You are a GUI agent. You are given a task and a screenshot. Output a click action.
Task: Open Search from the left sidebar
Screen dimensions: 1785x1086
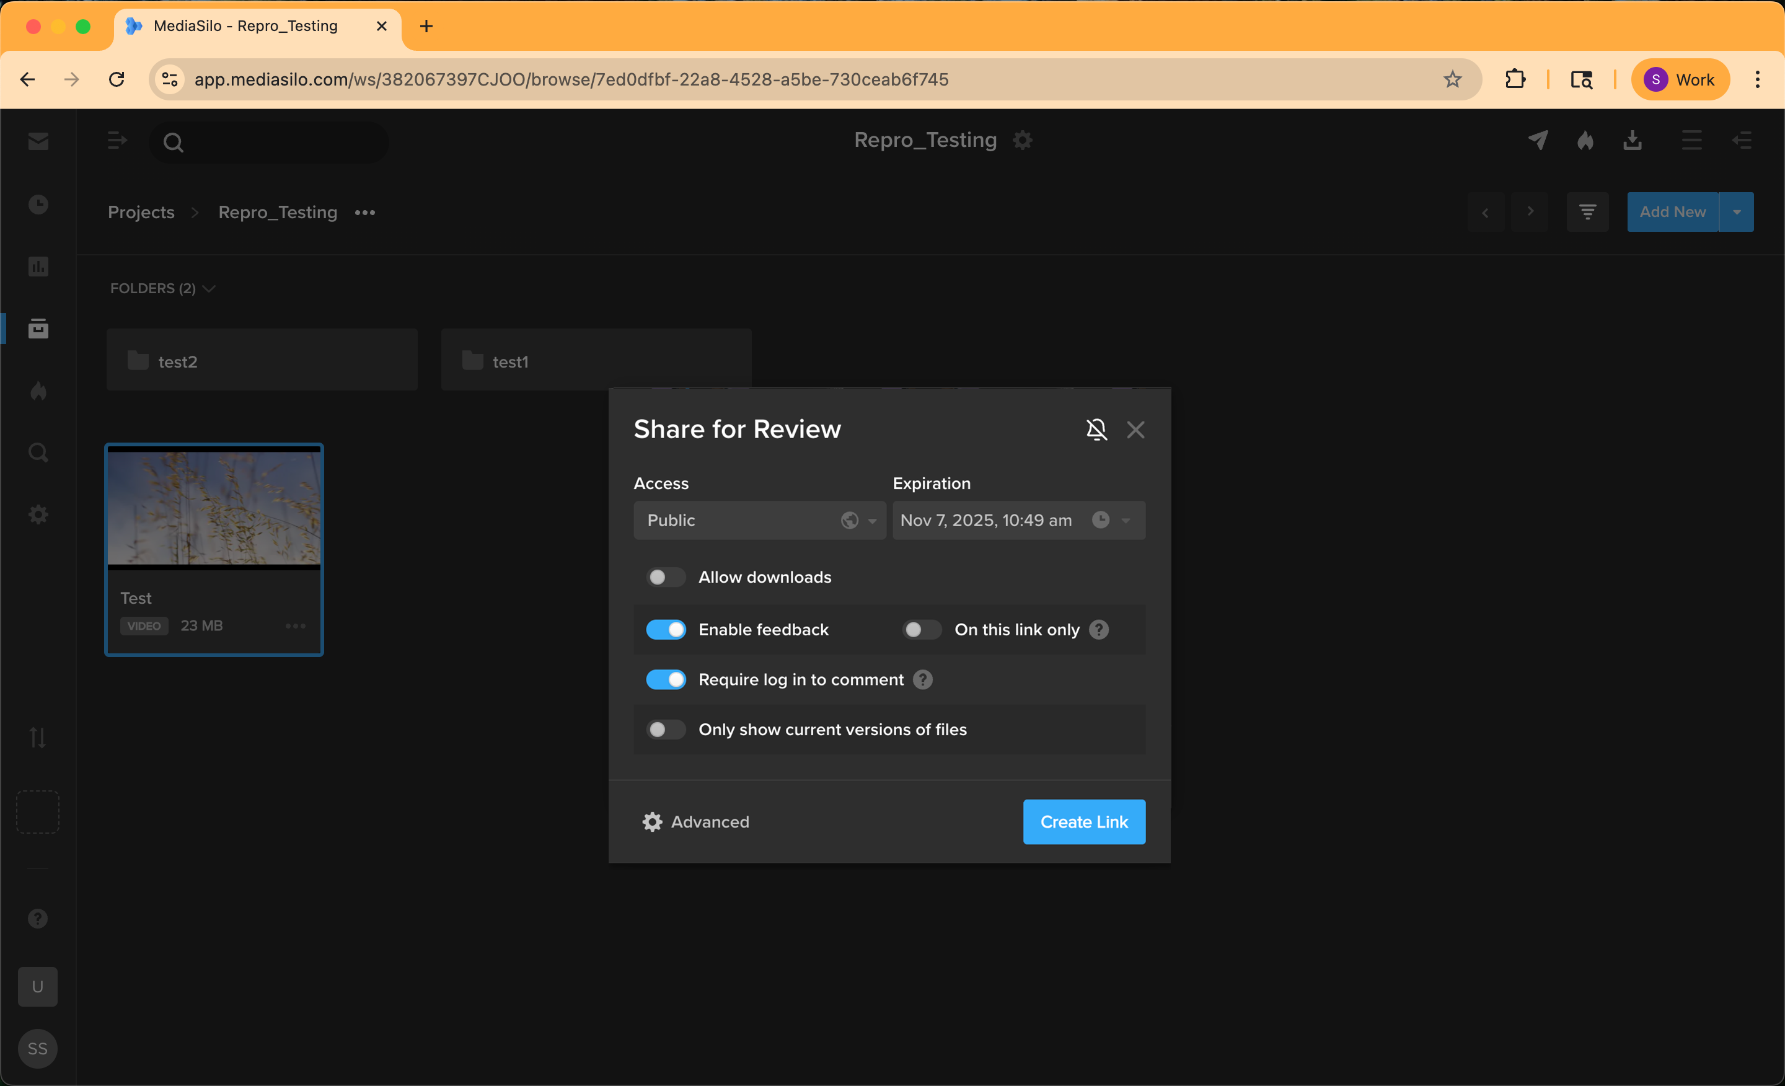click(37, 452)
